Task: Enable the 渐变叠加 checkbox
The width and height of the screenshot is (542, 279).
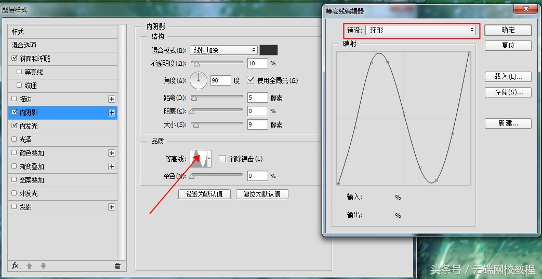Action: pyautogui.click(x=14, y=166)
